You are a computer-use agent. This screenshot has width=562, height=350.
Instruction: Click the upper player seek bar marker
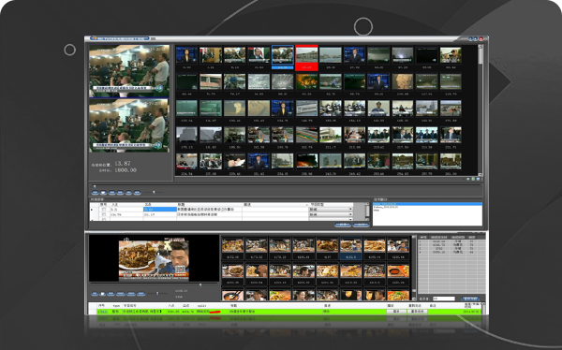(x=95, y=186)
